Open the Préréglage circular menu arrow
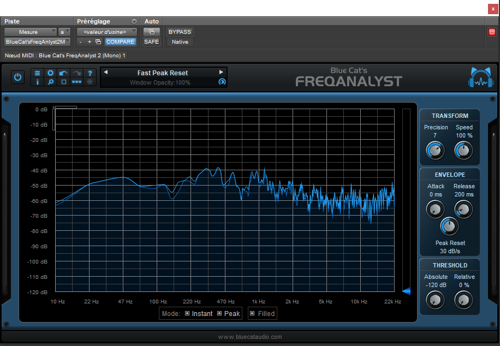 [x=134, y=21]
